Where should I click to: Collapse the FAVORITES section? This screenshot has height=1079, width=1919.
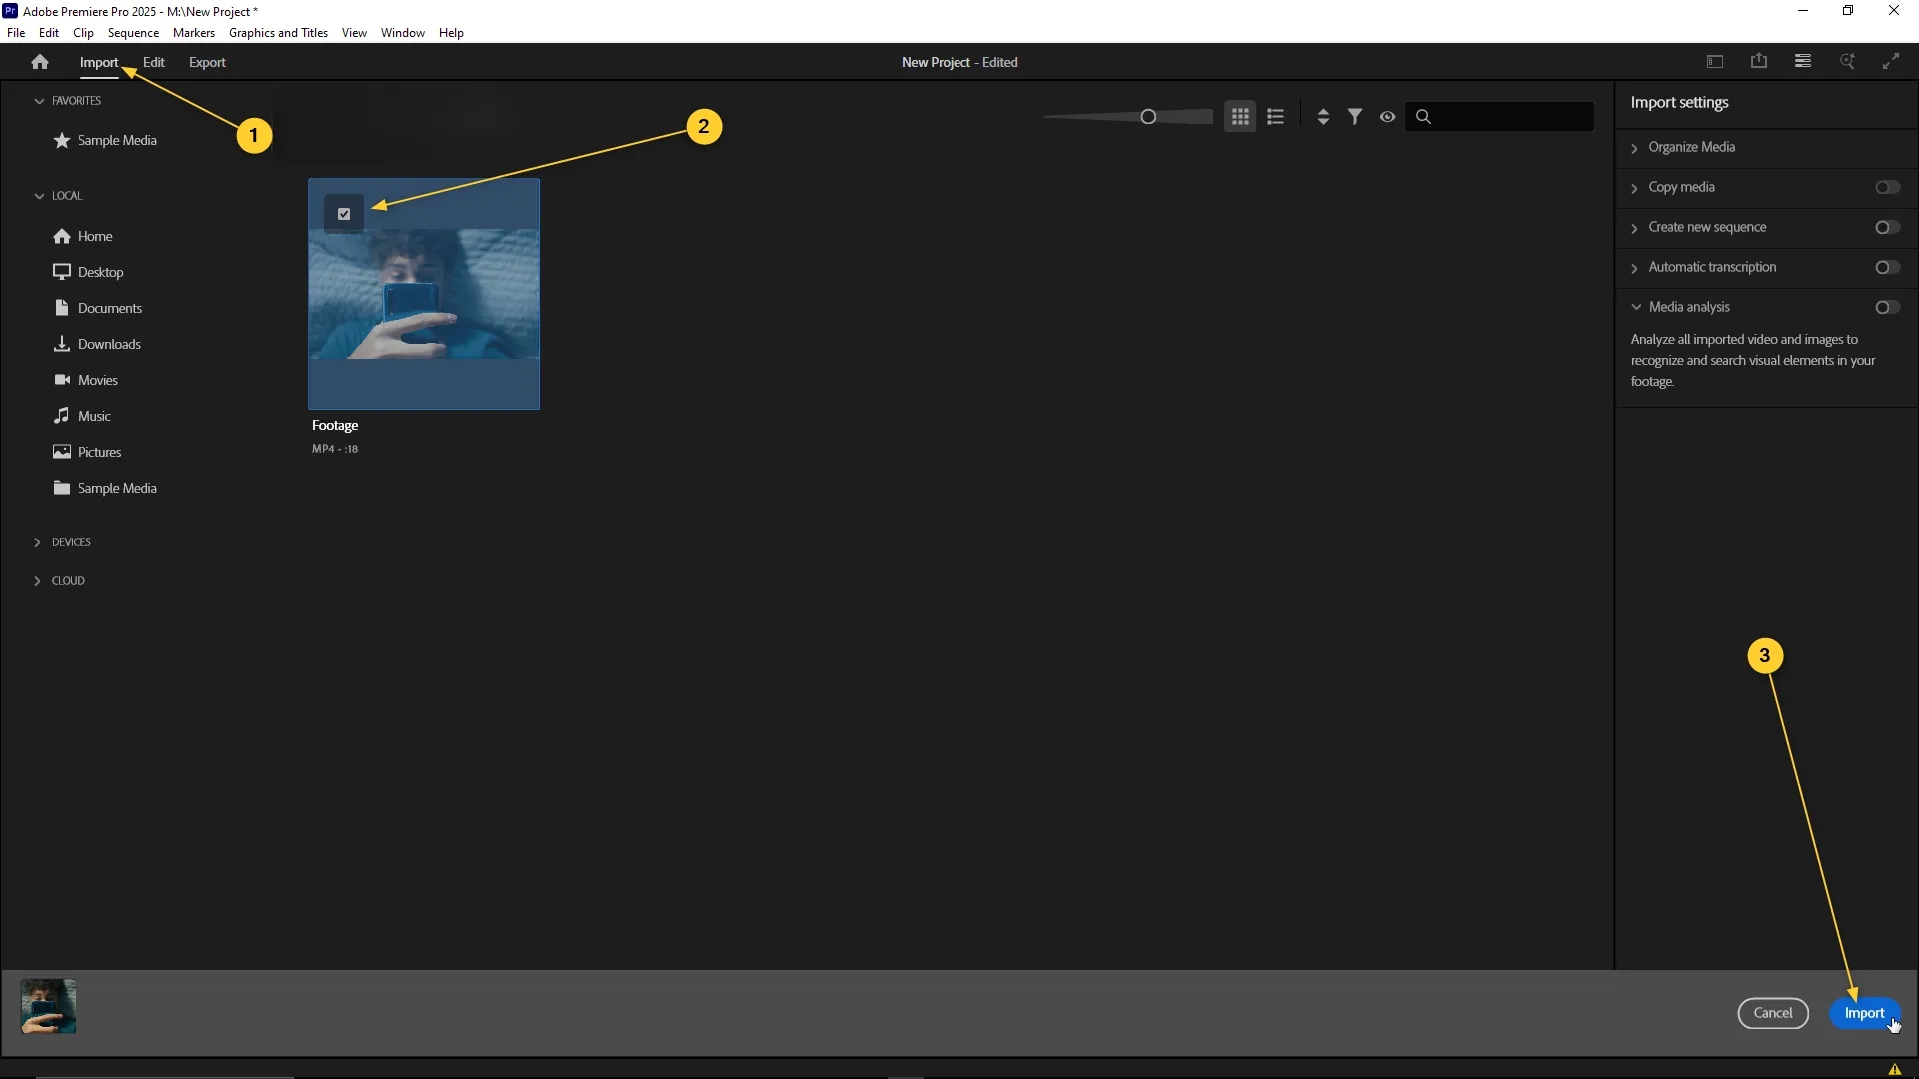[39, 101]
